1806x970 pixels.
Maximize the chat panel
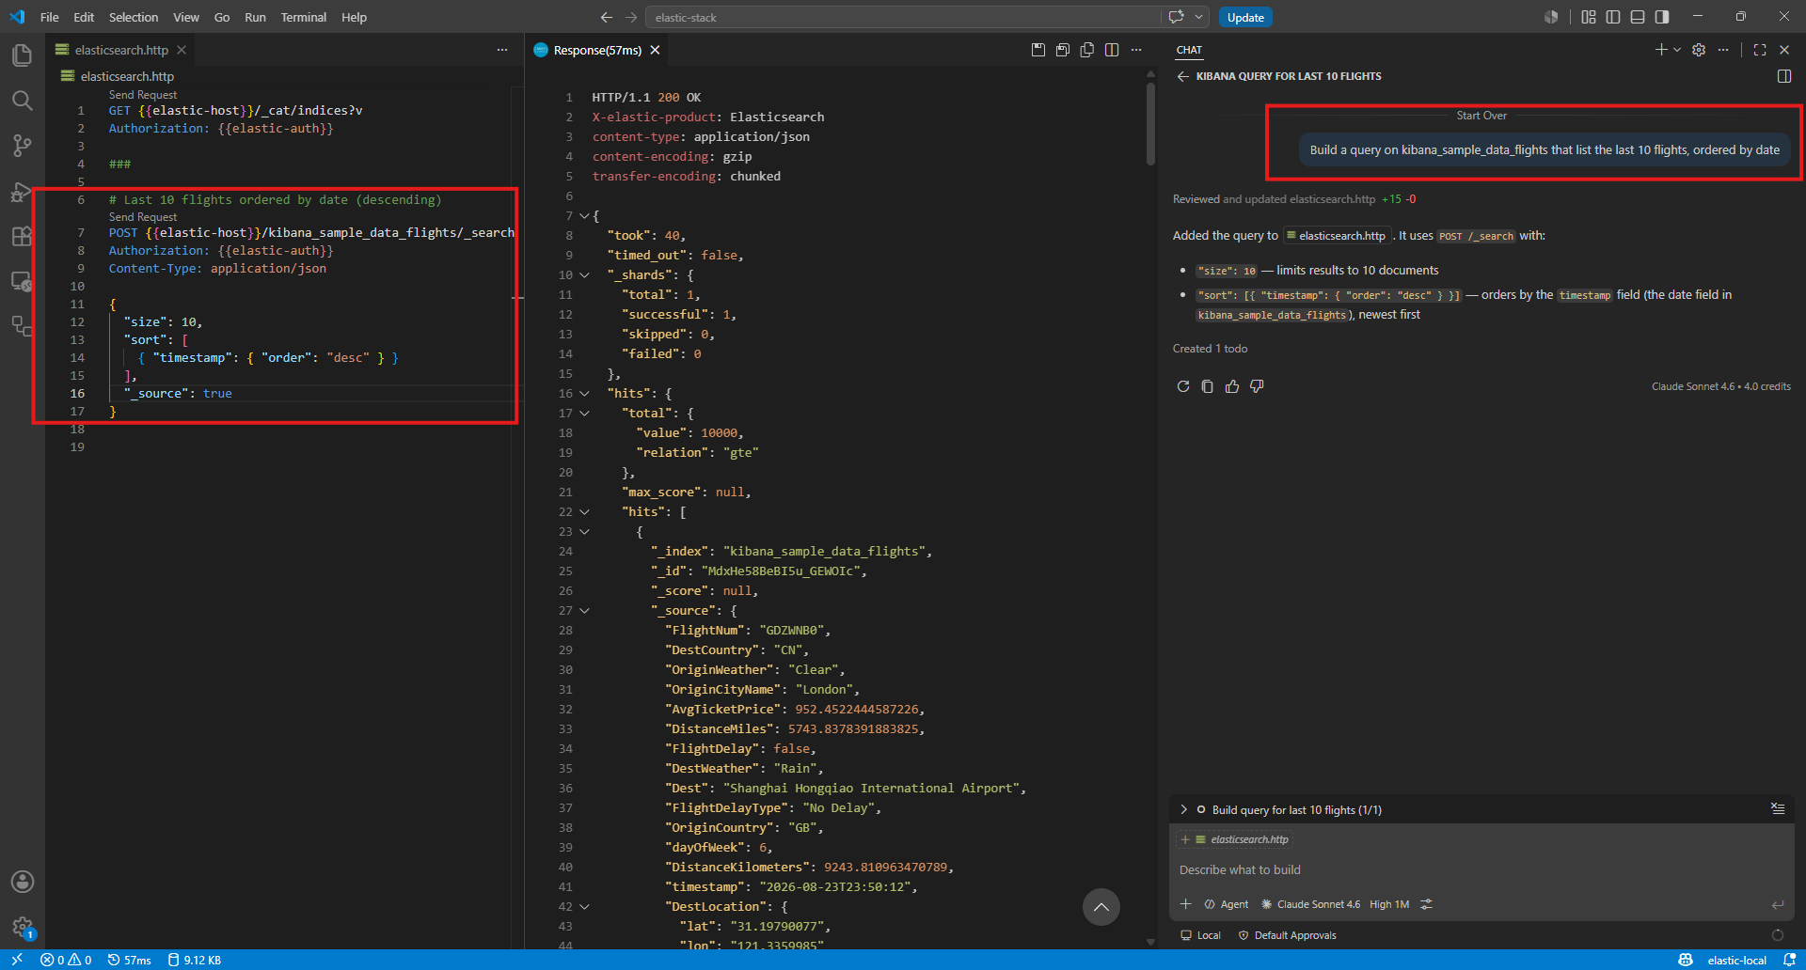click(1760, 50)
